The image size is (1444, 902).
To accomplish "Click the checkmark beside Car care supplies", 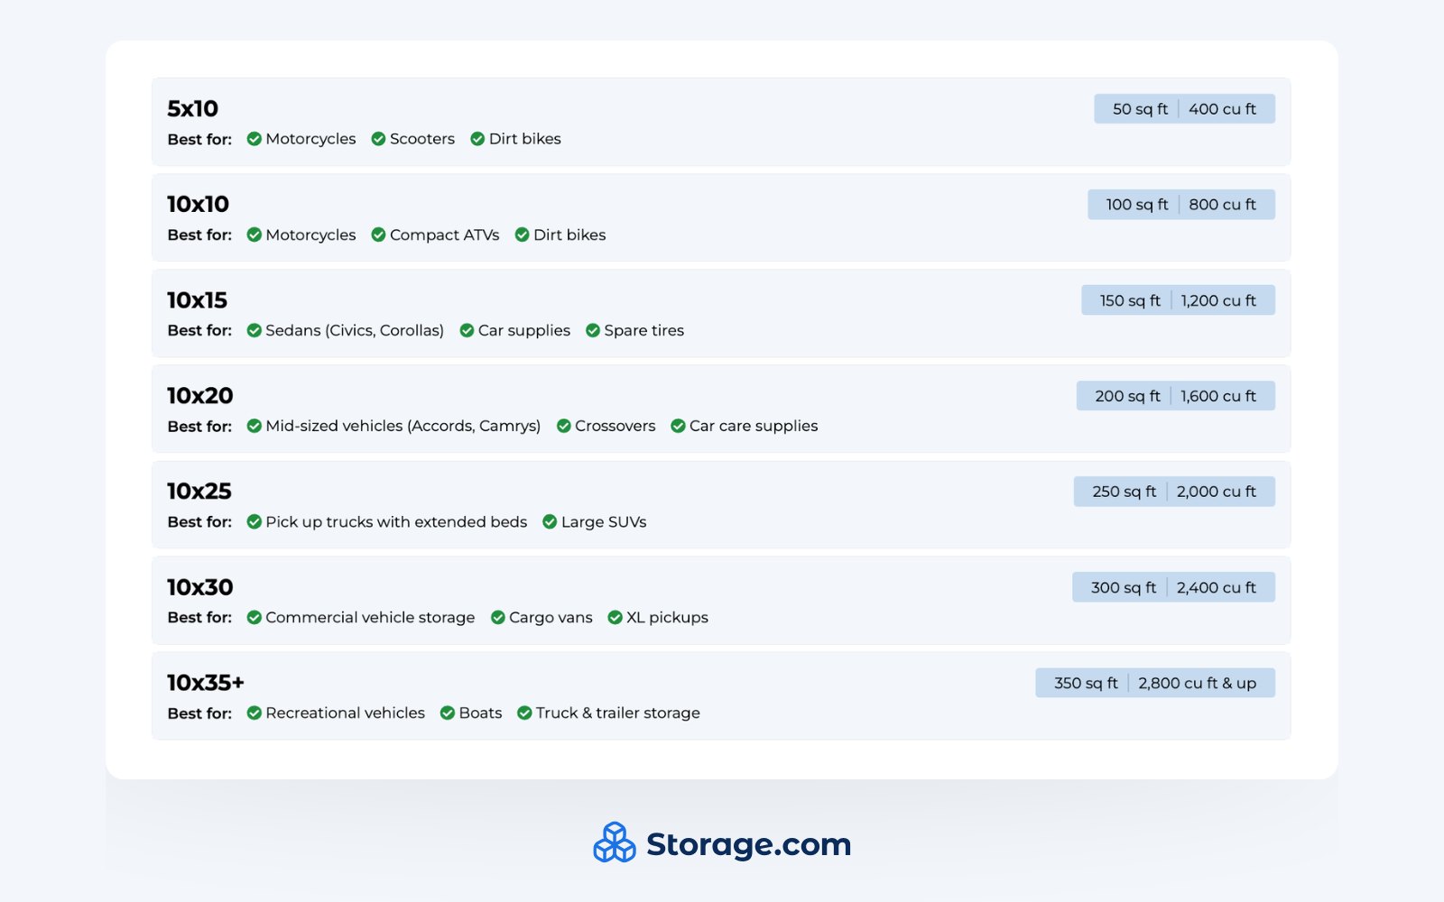I will [x=679, y=426].
